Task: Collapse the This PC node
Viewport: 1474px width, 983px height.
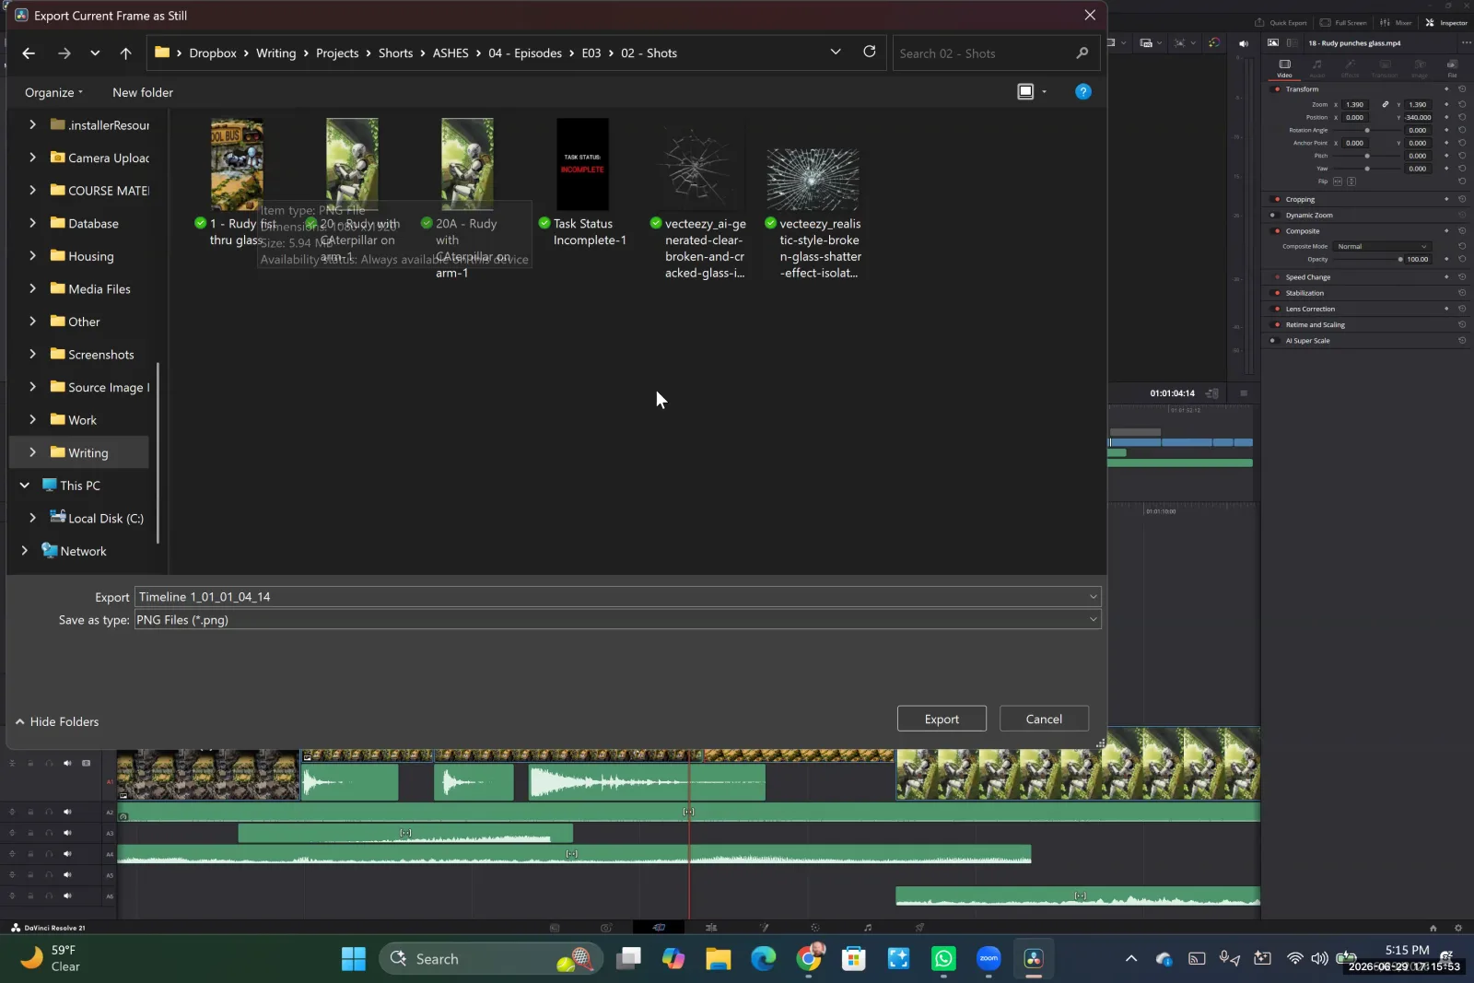Action: [x=25, y=486]
